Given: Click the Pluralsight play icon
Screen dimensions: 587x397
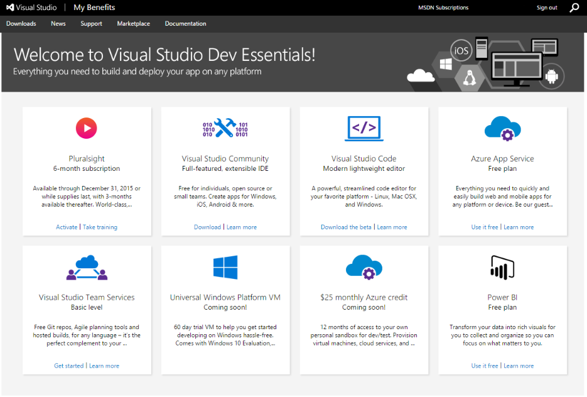Looking at the screenshot, I should tap(87, 128).
